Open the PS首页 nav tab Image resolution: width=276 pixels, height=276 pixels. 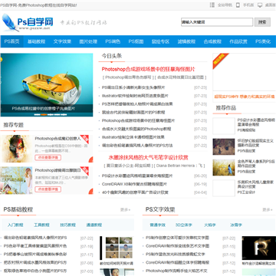pyautogui.click(x=12, y=41)
